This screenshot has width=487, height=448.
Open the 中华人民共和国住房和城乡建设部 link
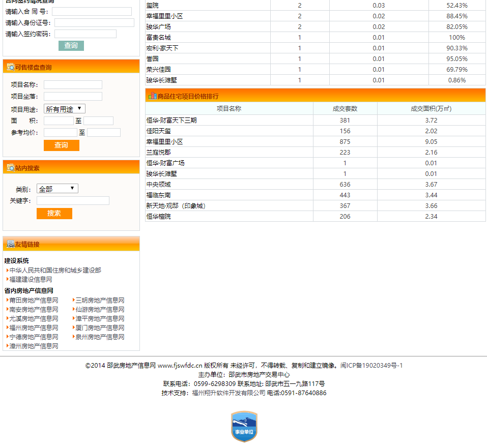pos(55,271)
